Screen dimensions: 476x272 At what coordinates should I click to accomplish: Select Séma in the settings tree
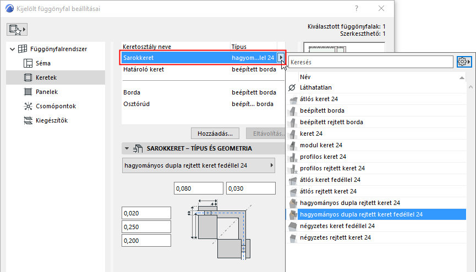(43, 63)
